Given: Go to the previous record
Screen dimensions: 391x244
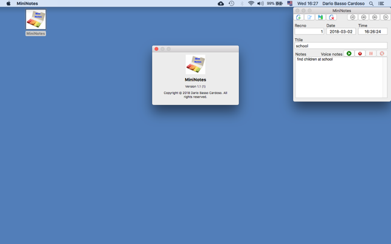Looking at the screenshot, I should click(x=364, y=17).
